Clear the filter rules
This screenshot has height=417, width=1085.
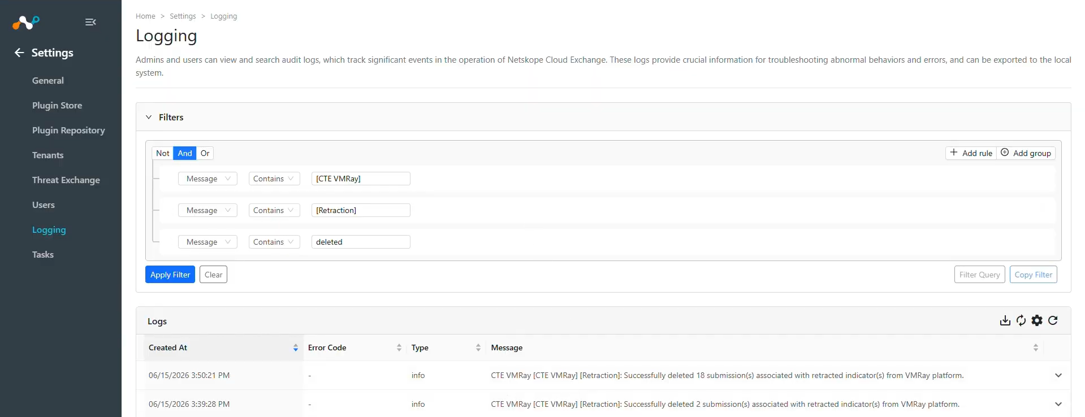point(213,275)
